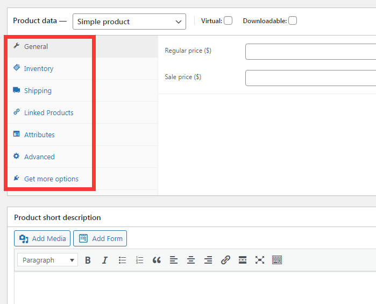
Task: Click the Product short description heading
Action: (x=58, y=217)
